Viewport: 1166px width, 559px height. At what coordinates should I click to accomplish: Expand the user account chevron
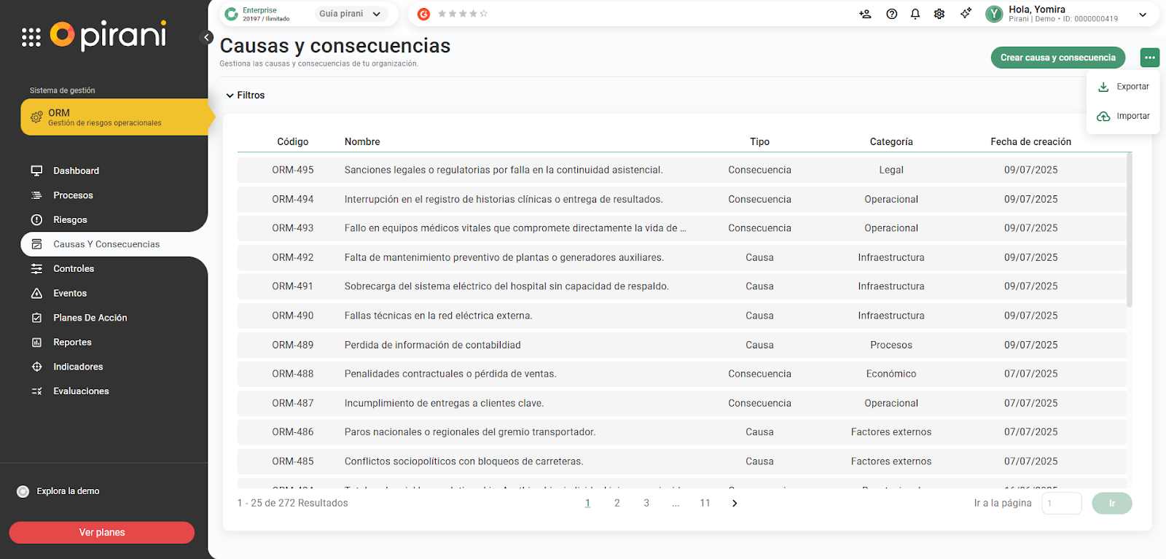tap(1143, 15)
